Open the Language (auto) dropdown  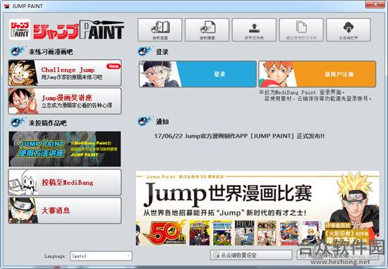[x=101, y=256]
